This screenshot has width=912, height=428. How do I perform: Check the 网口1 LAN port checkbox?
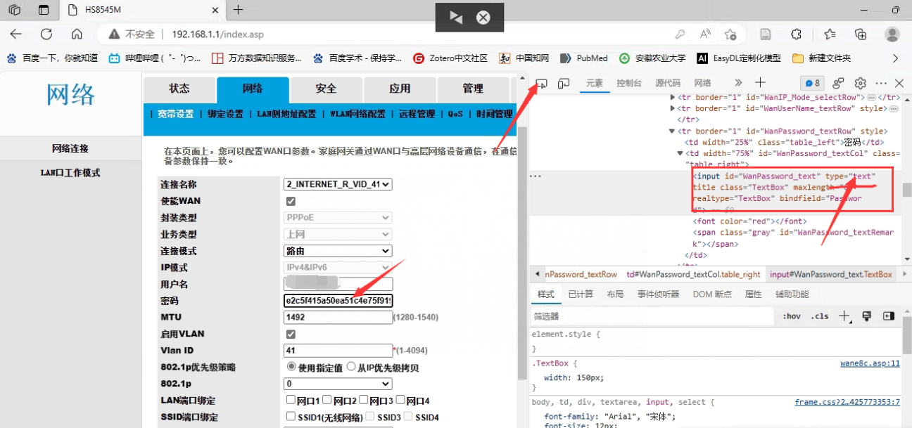291,400
